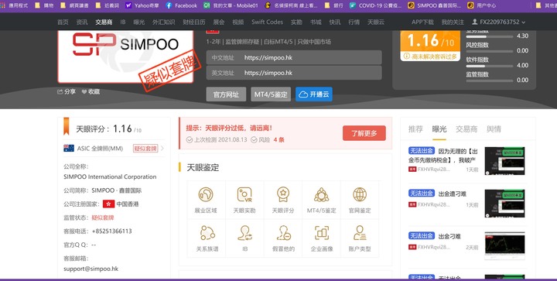Expand the ASIC license row chevron

coord(162,149)
